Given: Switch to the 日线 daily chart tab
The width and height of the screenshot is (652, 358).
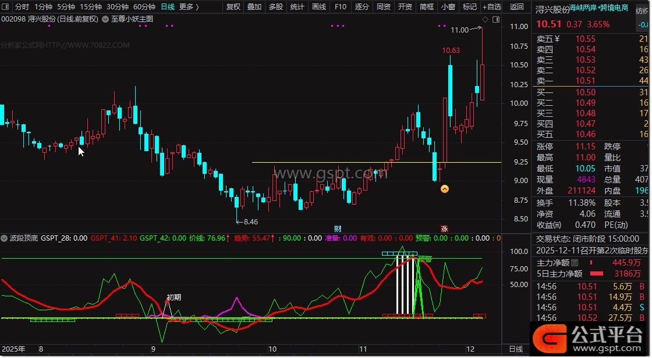Looking at the screenshot, I should pyautogui.click(x=167, y=7).
